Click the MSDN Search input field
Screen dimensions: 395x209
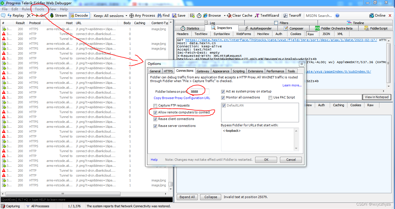click(x=319, y=16)
